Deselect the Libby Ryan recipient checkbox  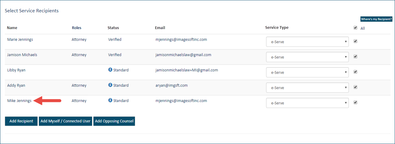(355, 72)
